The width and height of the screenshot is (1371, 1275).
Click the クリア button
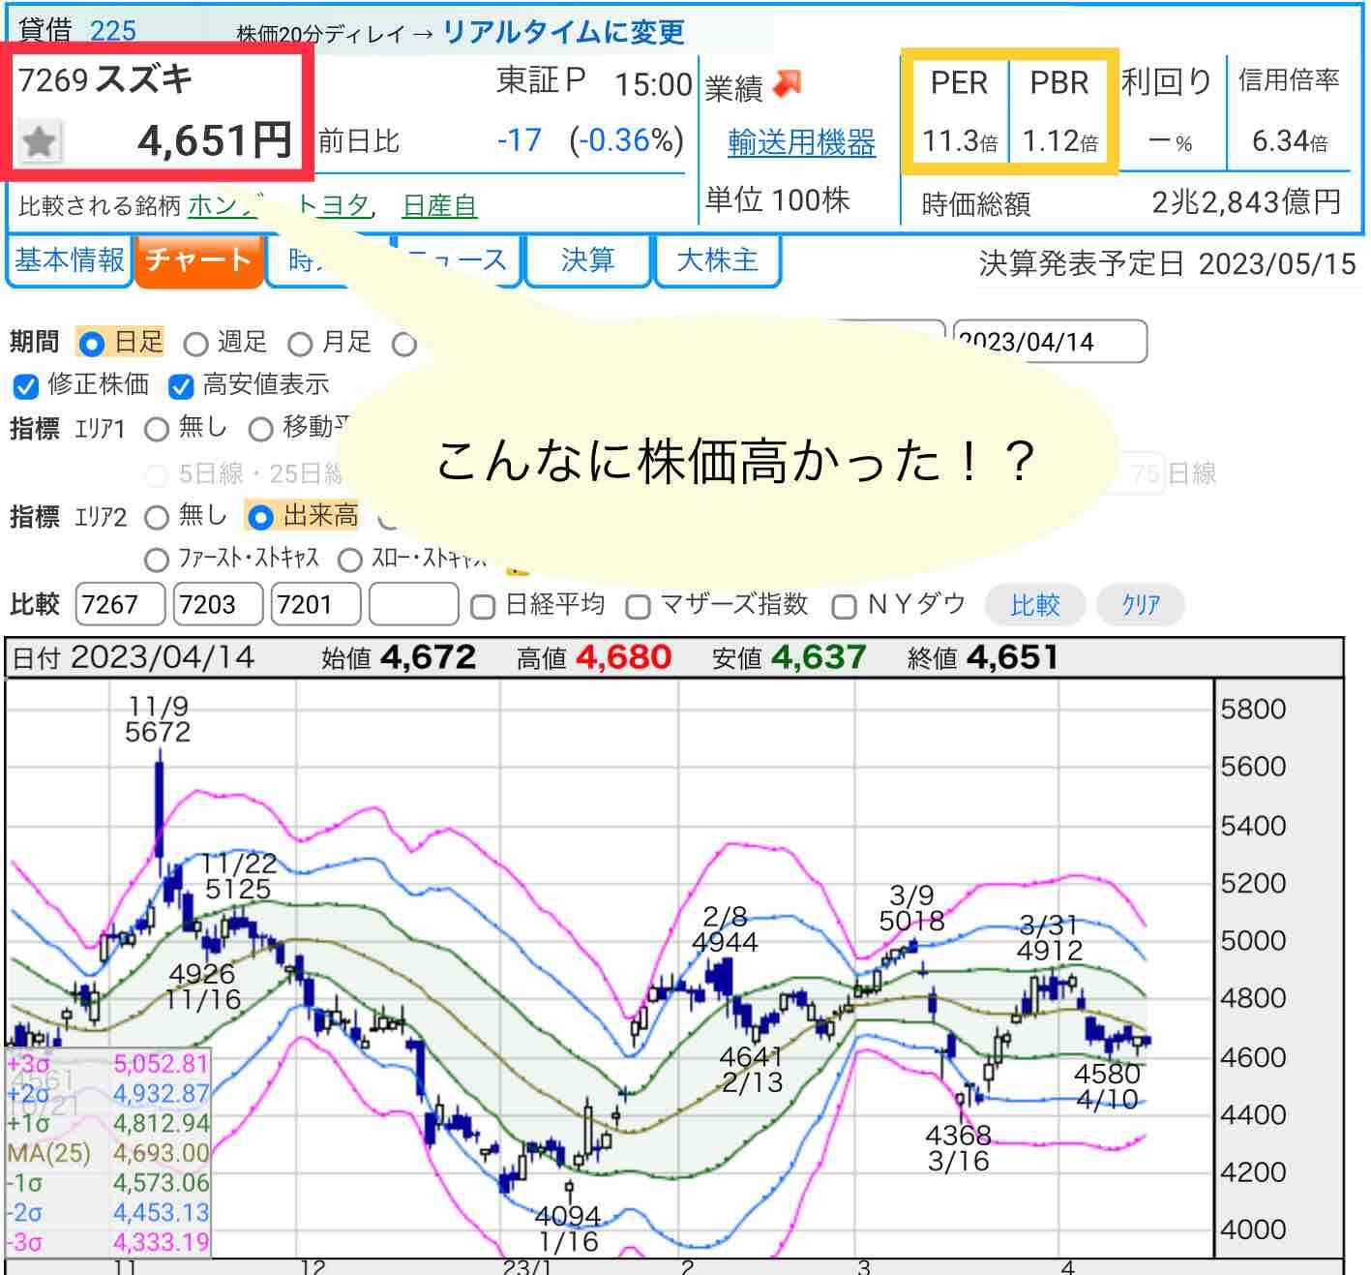1141,605
